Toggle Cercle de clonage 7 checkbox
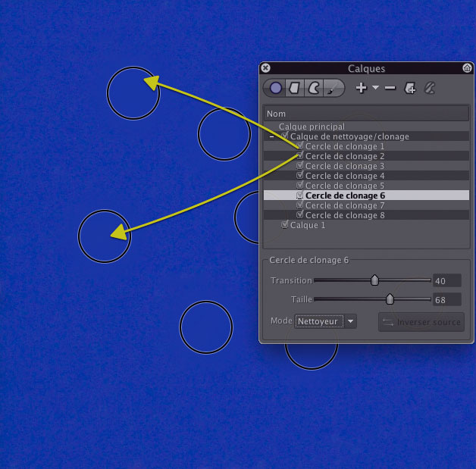Image resolution: width=476 pixels, height=469 pixels. pyautogui.click(x=300, y=205)
